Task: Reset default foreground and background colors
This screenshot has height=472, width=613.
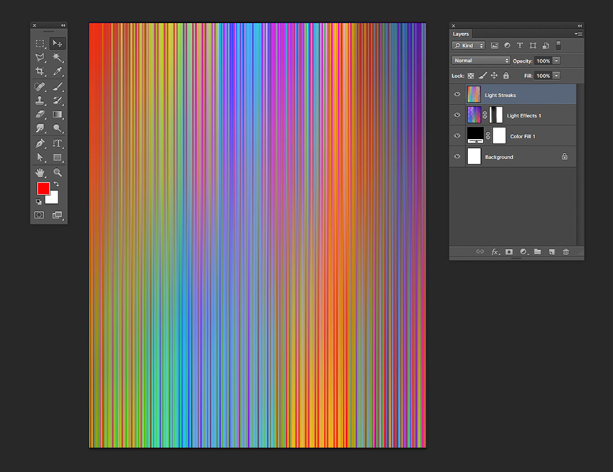Action: 39,202
